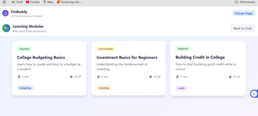Click the stopwatch icon beside 6 min
This screenshot has height=116, width=258.
click(98, 77)
